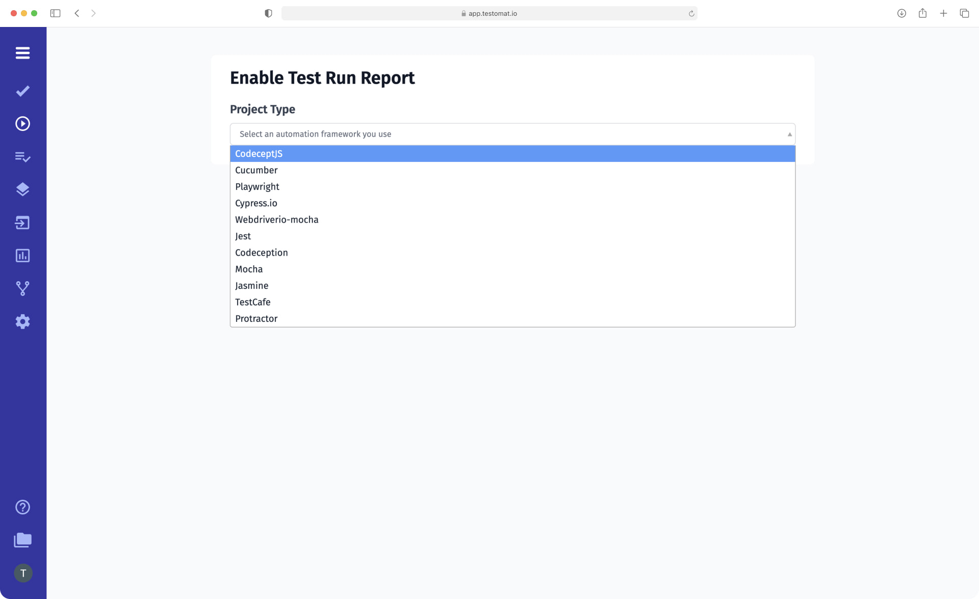Open the Import tests icon

pyautogui.click(x=22, y=223)
